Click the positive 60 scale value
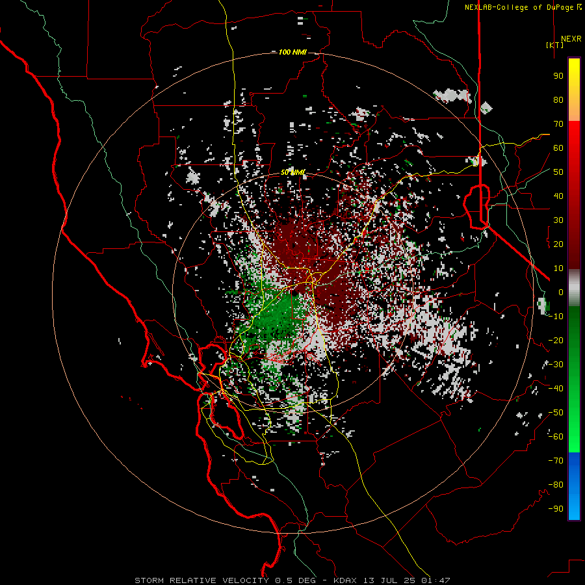The height and width of the screenshot is (585, 585). pos(558,148)
